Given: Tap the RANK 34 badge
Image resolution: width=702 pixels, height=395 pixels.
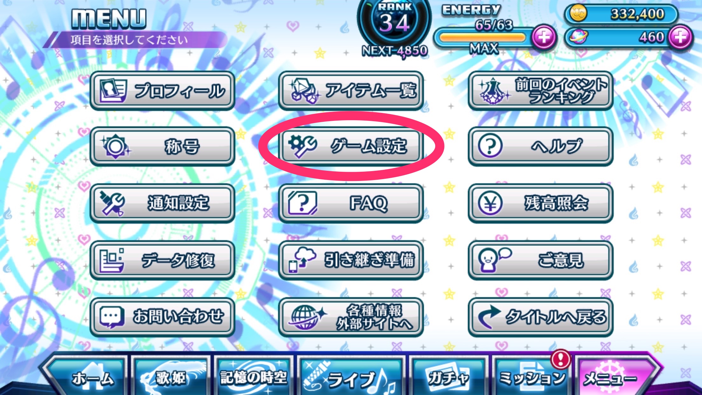Looking at the screenshot, I should tap(394, 24).
